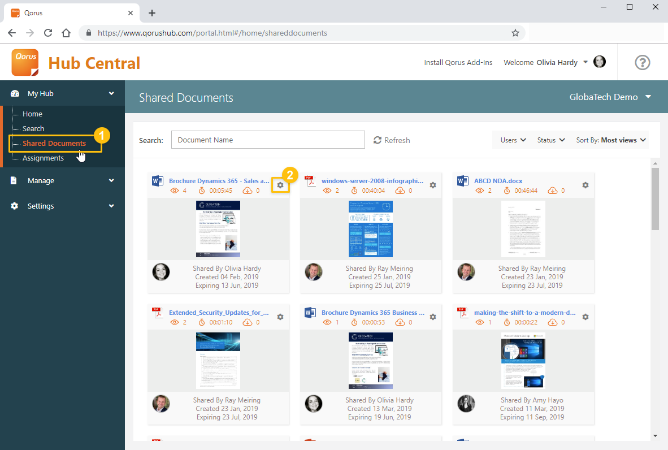The width and height of the screenshot is (668, 450).
Task: Click Olivia Hardy's profile avatar in header
Action: [600, 62]
